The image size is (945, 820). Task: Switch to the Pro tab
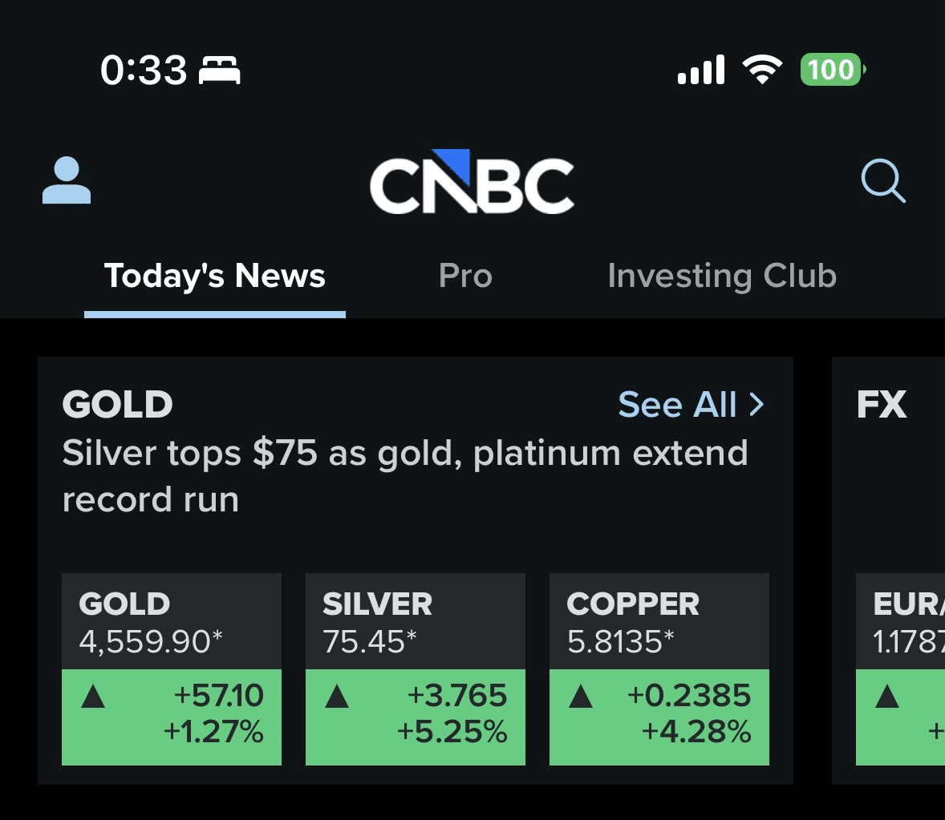465,277
